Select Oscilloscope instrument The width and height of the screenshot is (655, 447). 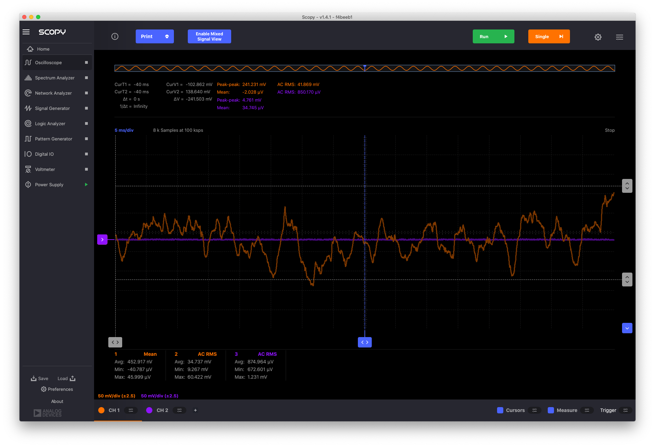57,62
